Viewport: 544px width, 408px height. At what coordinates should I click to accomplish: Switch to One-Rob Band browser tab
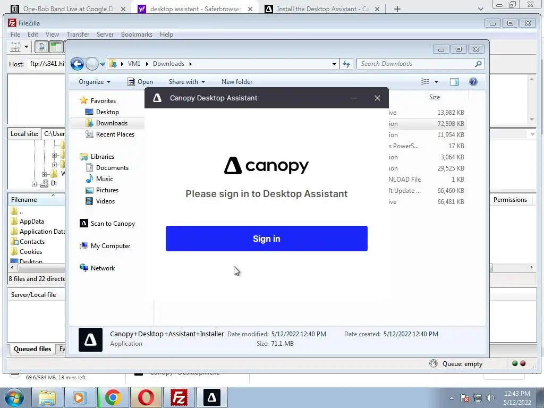(68, 9)
